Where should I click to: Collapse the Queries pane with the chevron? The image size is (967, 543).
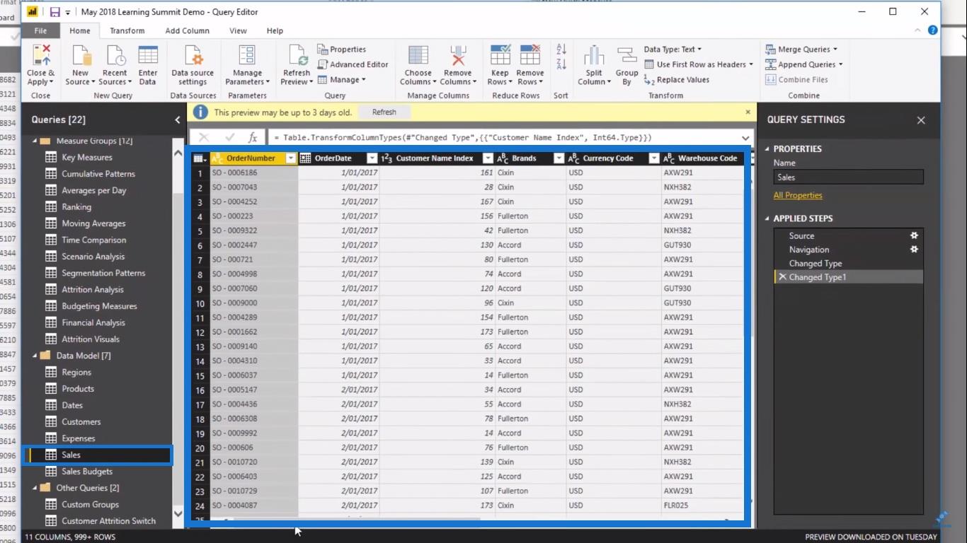(178, 120)
